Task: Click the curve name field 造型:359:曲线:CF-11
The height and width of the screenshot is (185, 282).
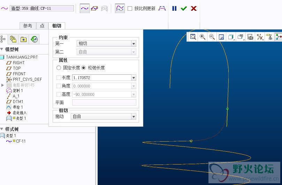Action: tap(42, 8)
